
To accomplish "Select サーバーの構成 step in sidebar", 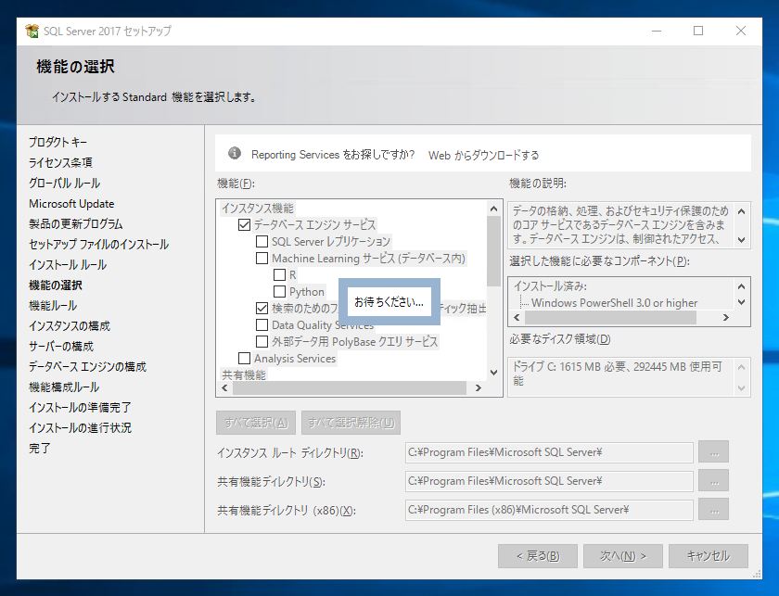I will (x=61, y=346).
